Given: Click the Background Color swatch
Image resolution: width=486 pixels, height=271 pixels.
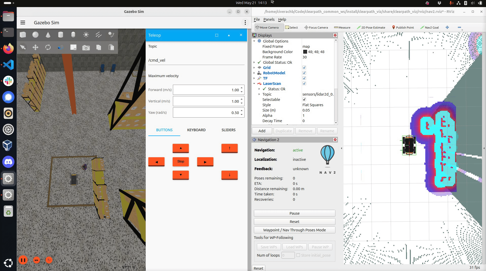Looking at the screenshot, I should [x=305, y=52].
